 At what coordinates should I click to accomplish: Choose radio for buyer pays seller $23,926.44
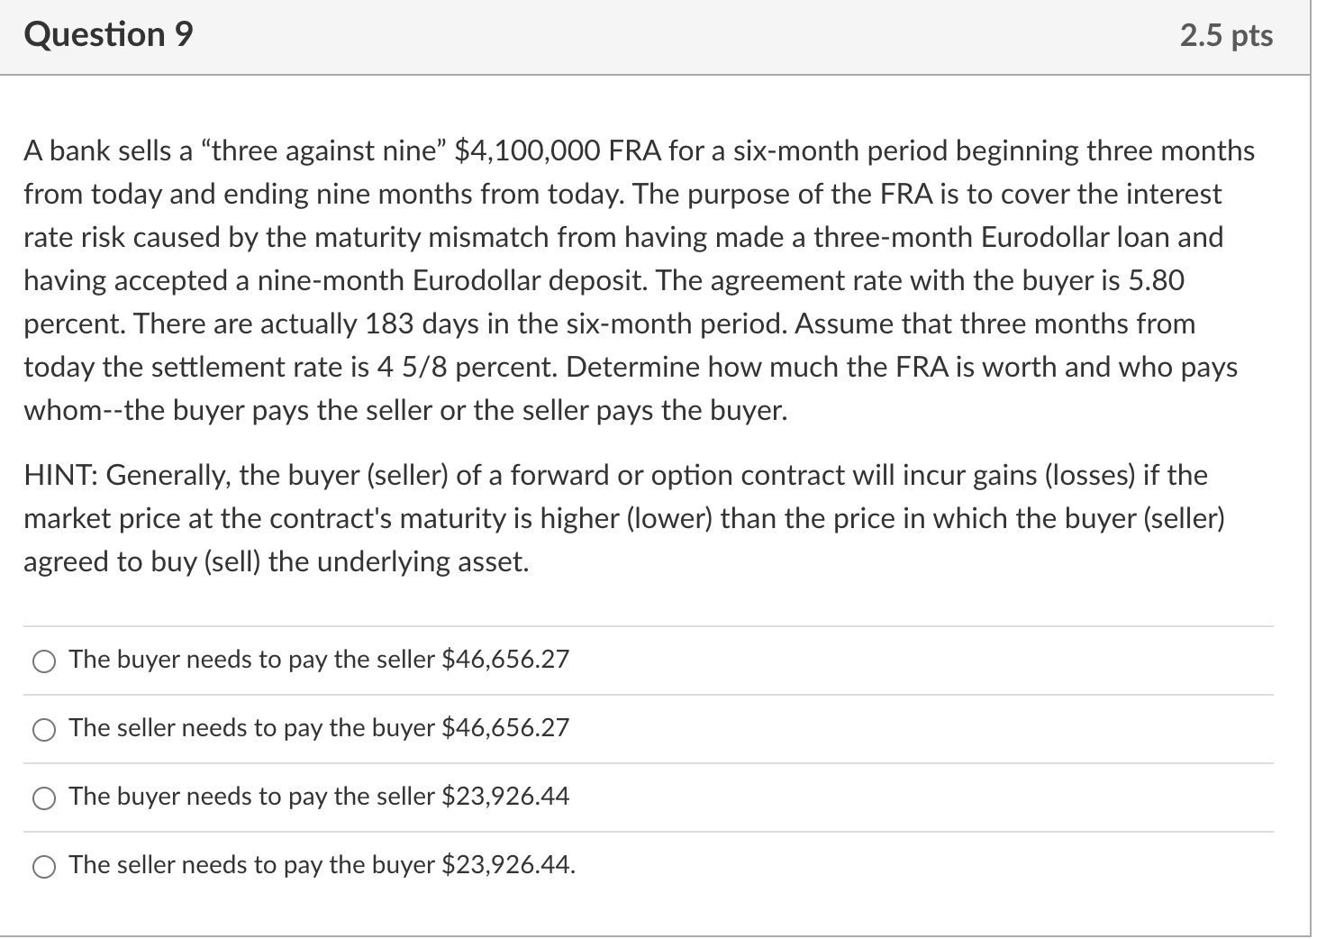[x=43, y=798]
